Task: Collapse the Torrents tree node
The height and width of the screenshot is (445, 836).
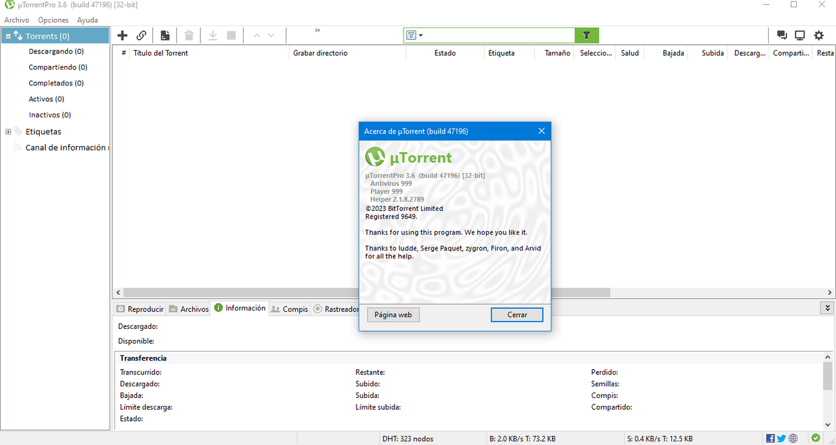Action: click(8, 37)
